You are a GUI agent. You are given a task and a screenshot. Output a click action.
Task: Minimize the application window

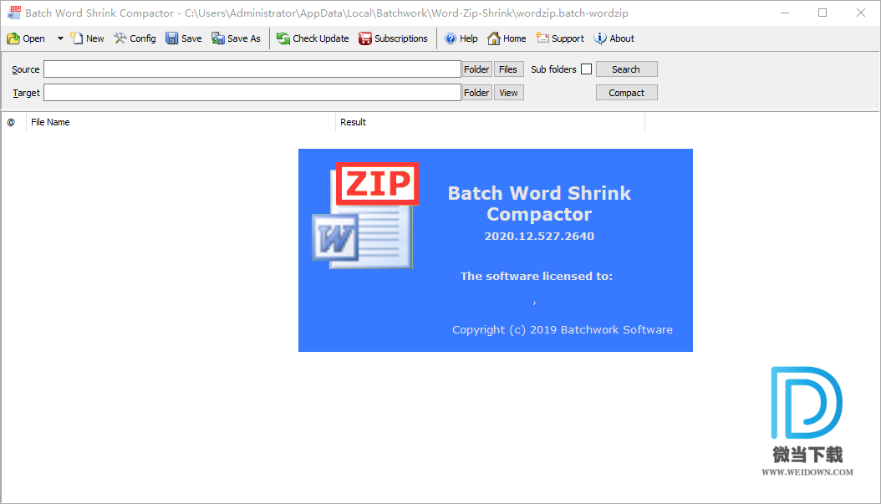[x=785, y=13]
